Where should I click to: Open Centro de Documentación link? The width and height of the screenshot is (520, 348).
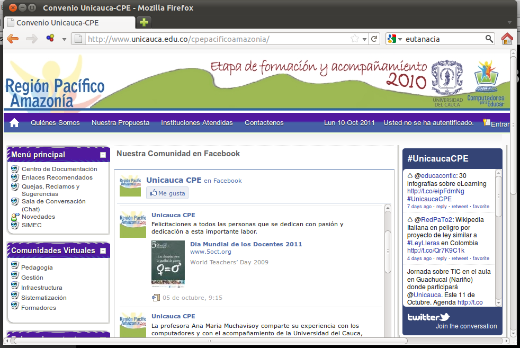[x=59, y=169]
